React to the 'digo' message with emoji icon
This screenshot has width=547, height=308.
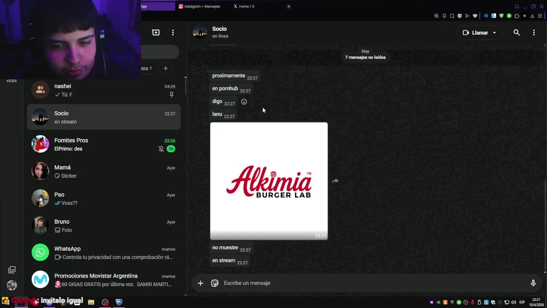[244, 102]
